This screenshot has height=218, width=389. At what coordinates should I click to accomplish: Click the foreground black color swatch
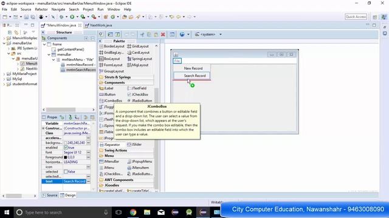[x=66, y=157]
